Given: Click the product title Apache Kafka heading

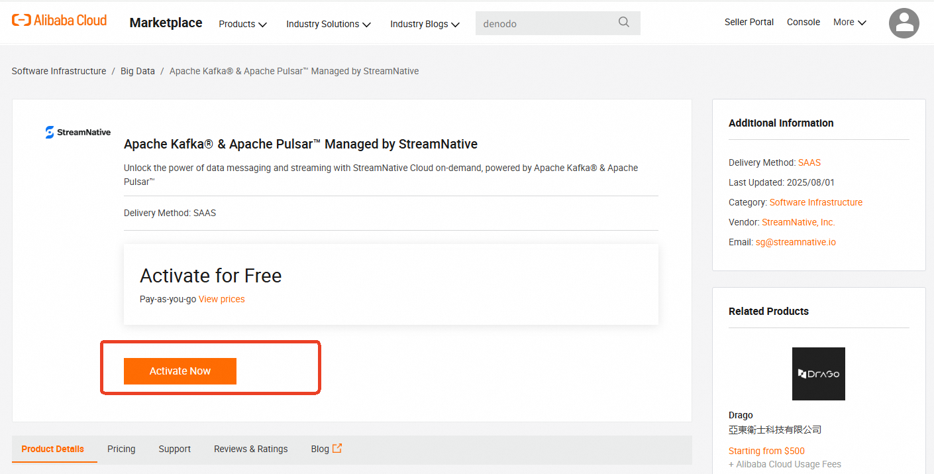Looking at the screenshot, I should point(301,144).
